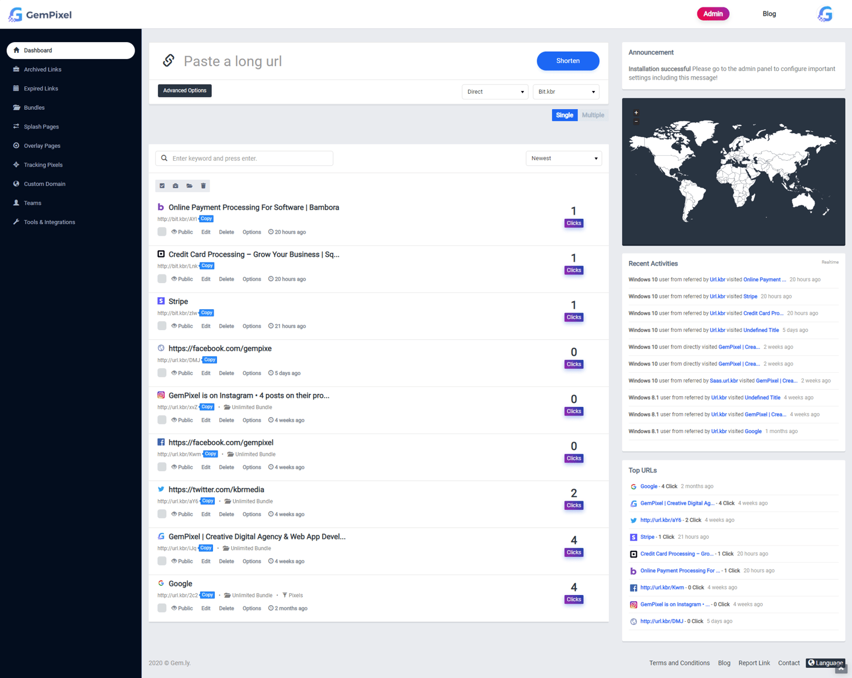Open Terms and Conditions footer link

coord(679,663)
